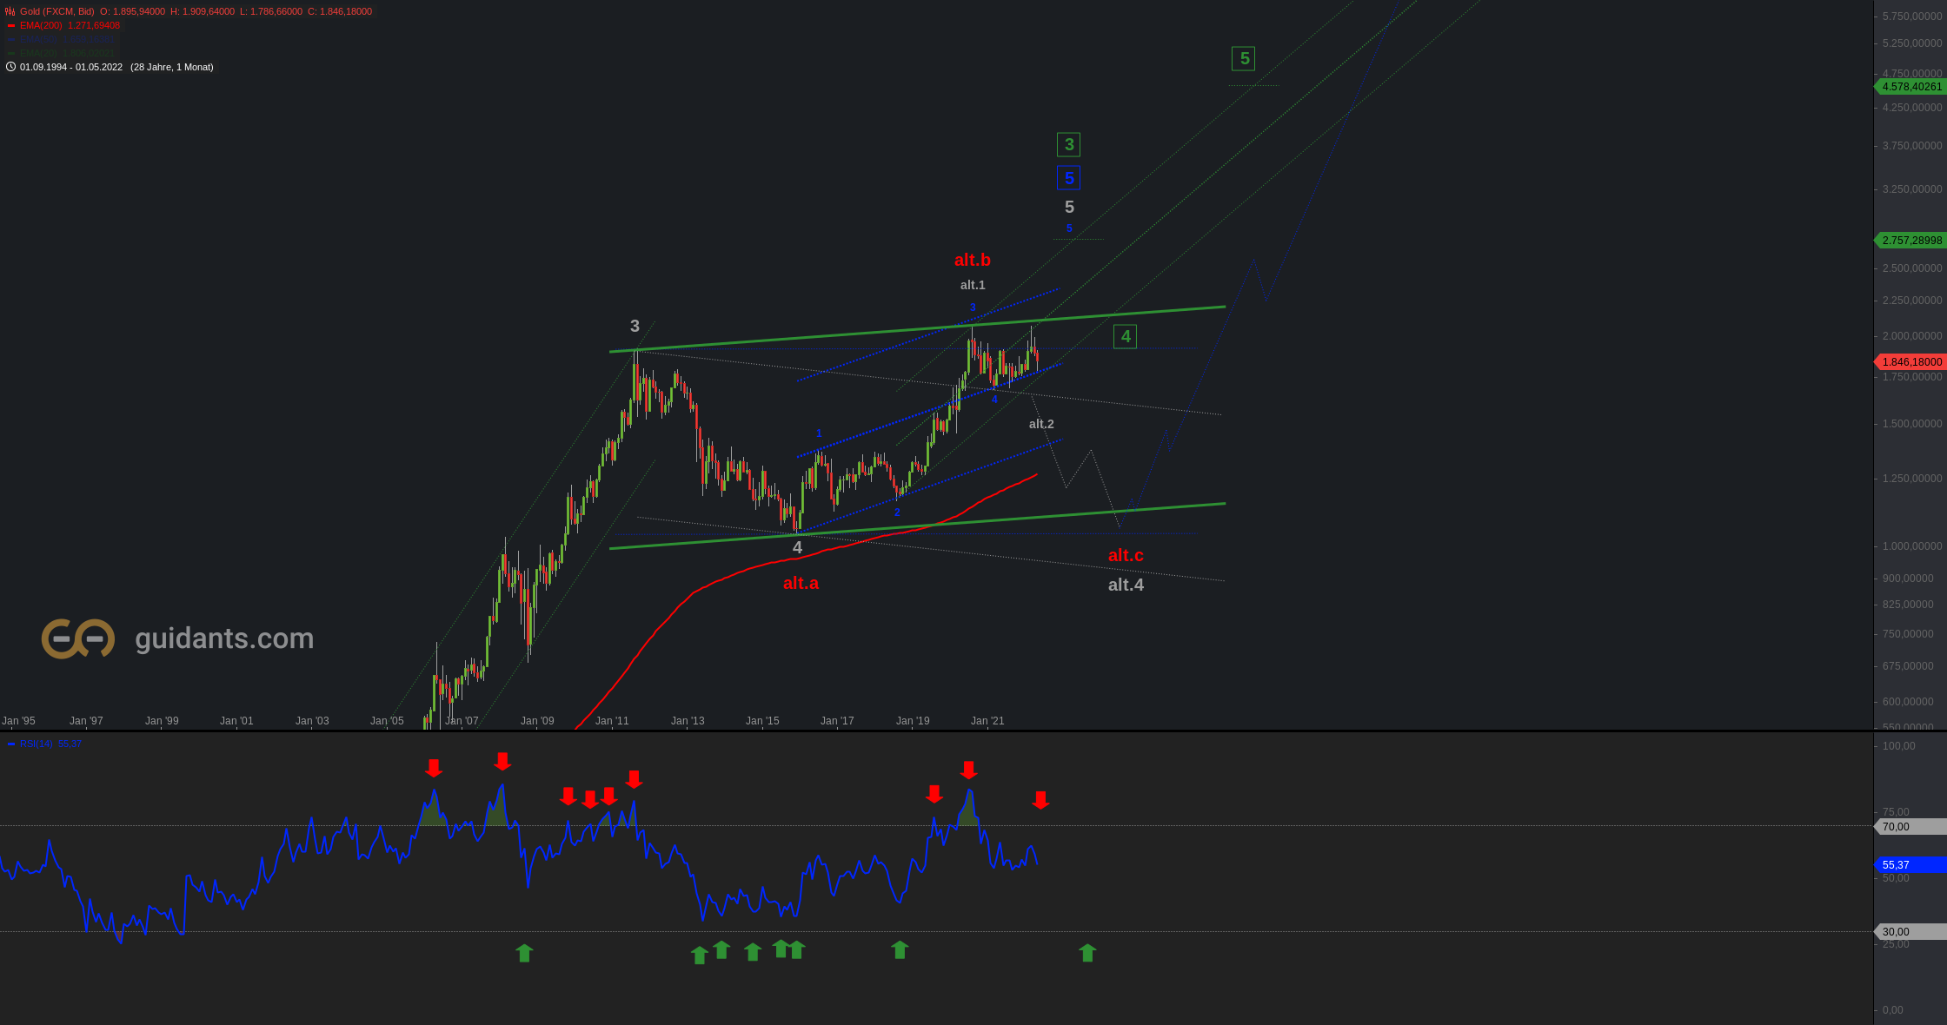Click the green 4.578,40261 price marker
The width and height of the screenshot is (1947, 1025).
[1911, 87]
